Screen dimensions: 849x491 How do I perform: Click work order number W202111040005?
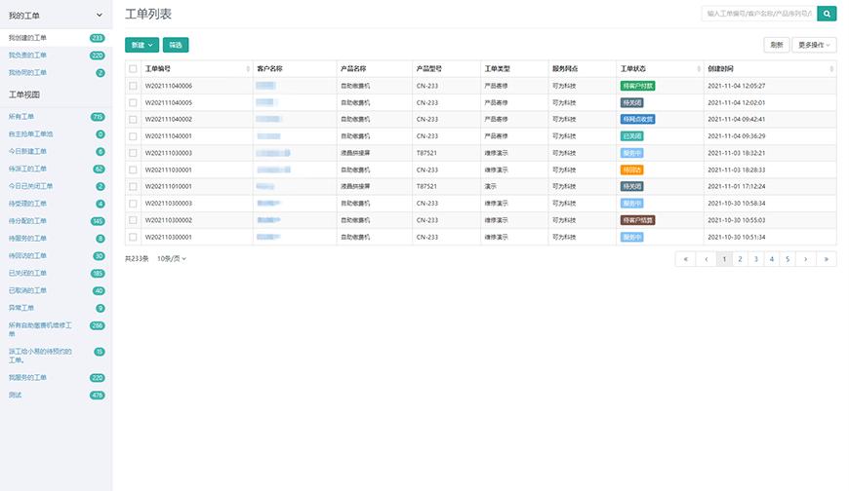169,102
